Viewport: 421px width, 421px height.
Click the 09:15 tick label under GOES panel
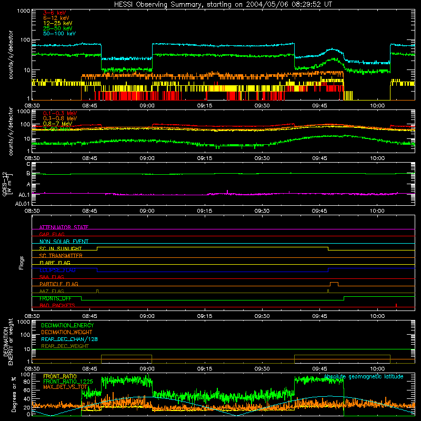pos(205,211)
